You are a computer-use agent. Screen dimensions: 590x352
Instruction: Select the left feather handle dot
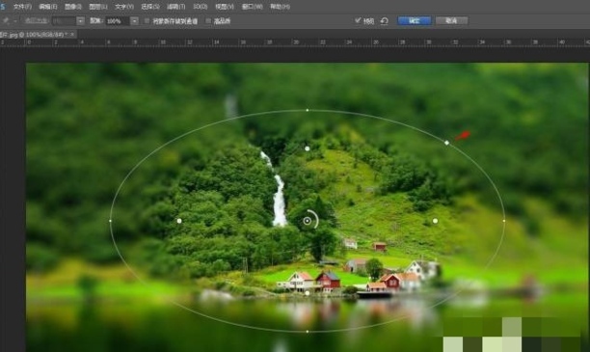coord(179,221)
